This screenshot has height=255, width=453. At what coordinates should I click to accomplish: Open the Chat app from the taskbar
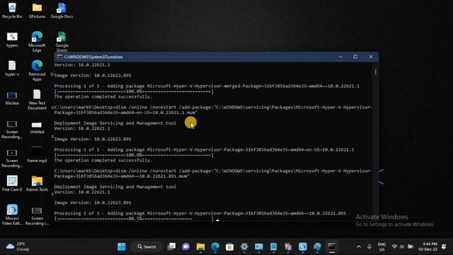185,246
